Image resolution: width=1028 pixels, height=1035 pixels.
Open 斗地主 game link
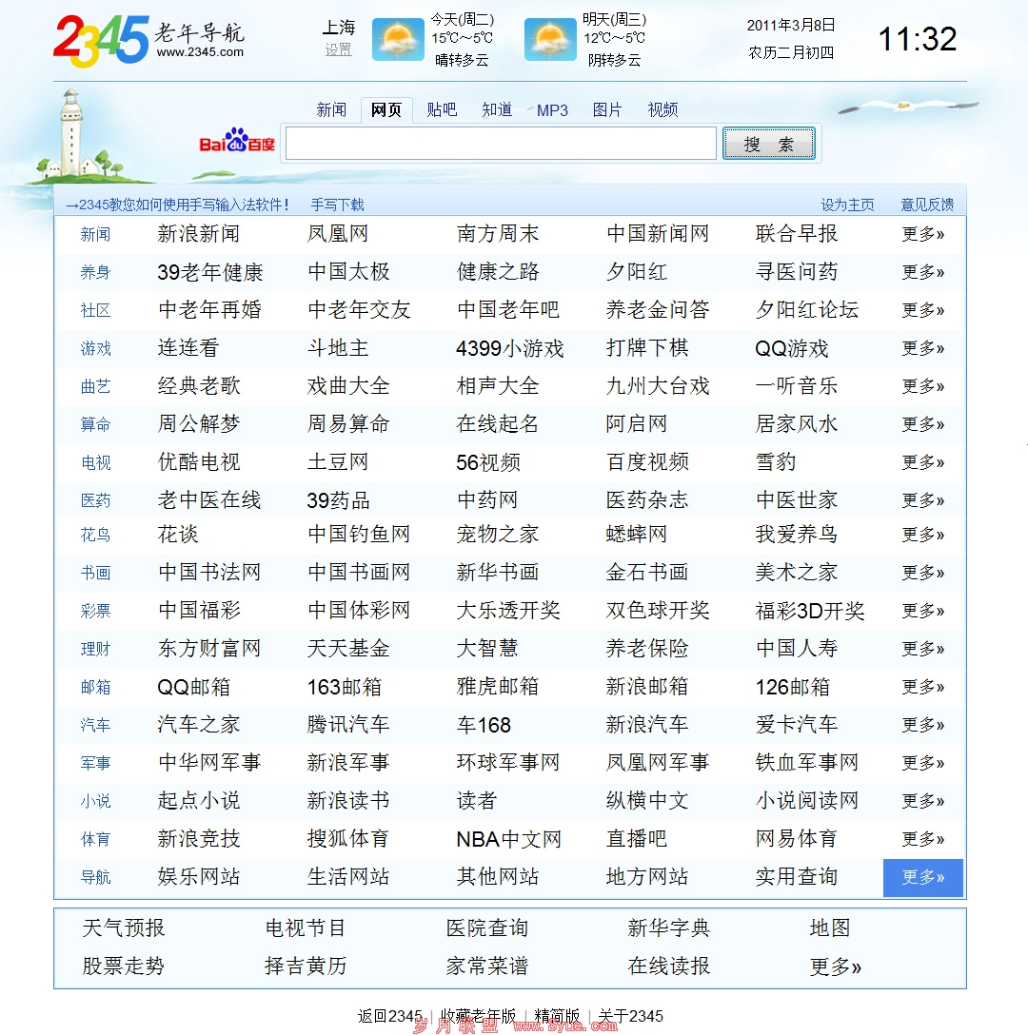click(x=338, y=348)
